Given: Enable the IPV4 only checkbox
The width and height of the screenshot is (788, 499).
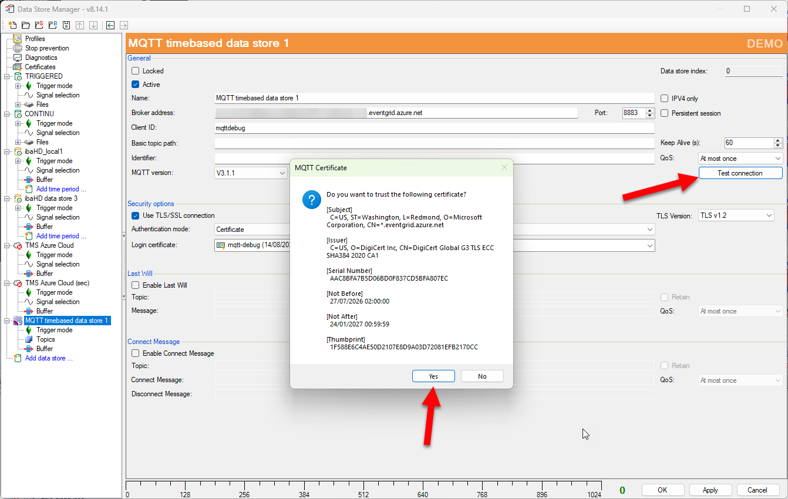Looking at the screenshot, I should (x=665, y=99).
